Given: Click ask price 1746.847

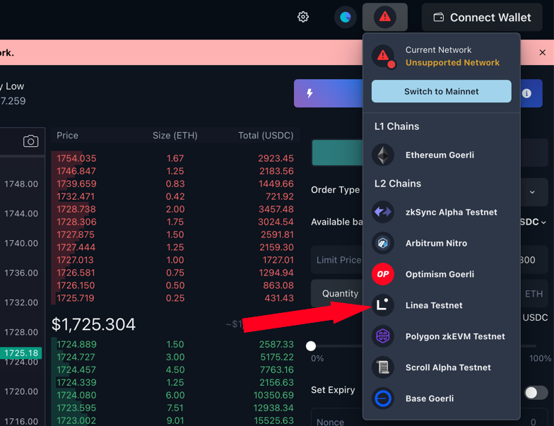Looking at the screenshot, I should click(76, 171).
